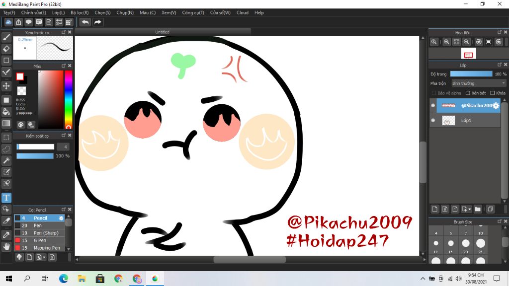Click the brush size slider in Kiểm soát cọ
The height and width of the screenshot is (286, 509).
coord(35,147)
